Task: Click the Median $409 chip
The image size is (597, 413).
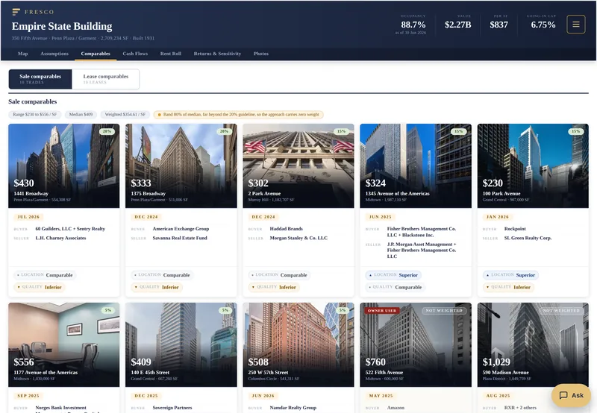Action: coord(81,115)
